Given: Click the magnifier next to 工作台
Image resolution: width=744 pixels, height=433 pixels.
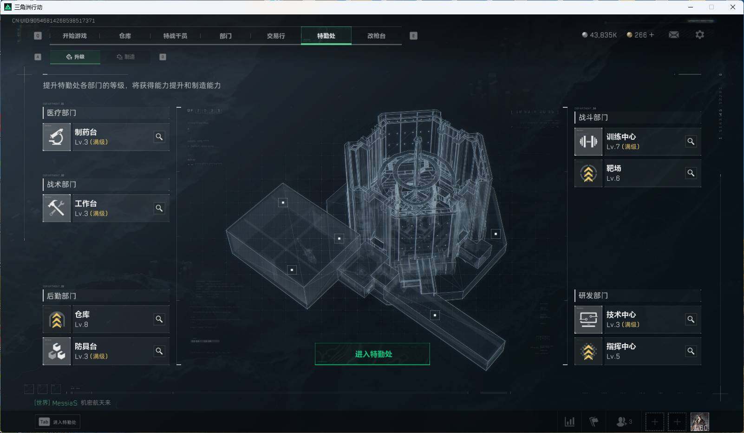Looking at the screenshot, I should click(159, 208).
